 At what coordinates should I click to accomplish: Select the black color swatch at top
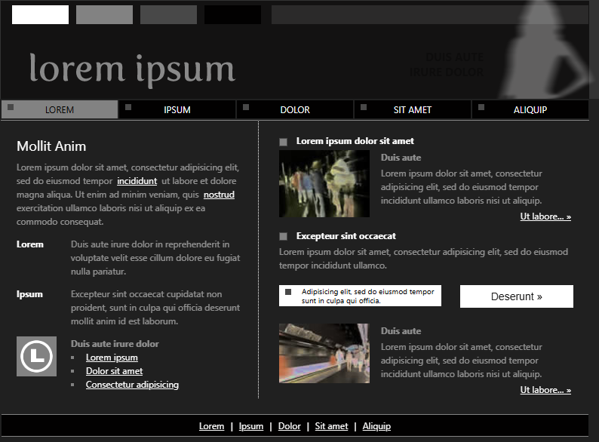(232, 15)
